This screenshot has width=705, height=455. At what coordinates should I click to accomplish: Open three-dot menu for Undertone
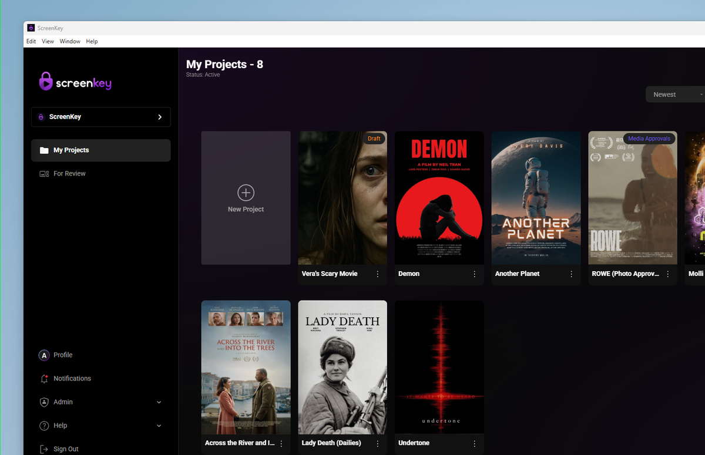(475, 443)
